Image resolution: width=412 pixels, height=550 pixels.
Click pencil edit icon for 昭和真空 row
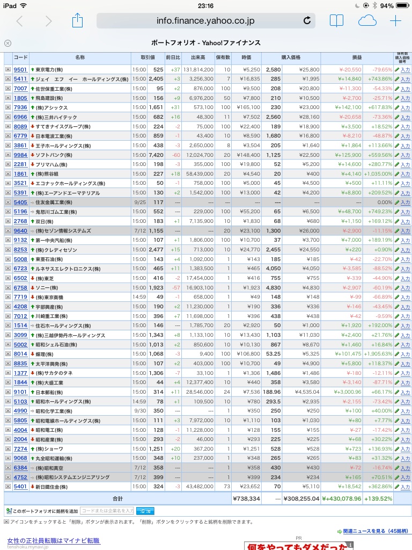tap(397, 468)
